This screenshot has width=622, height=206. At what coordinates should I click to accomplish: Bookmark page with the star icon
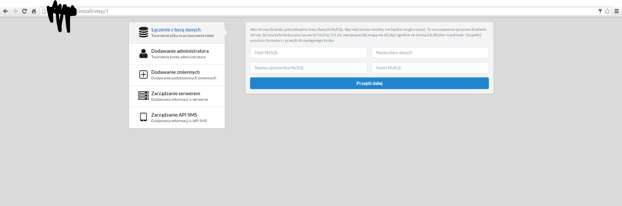607,11
